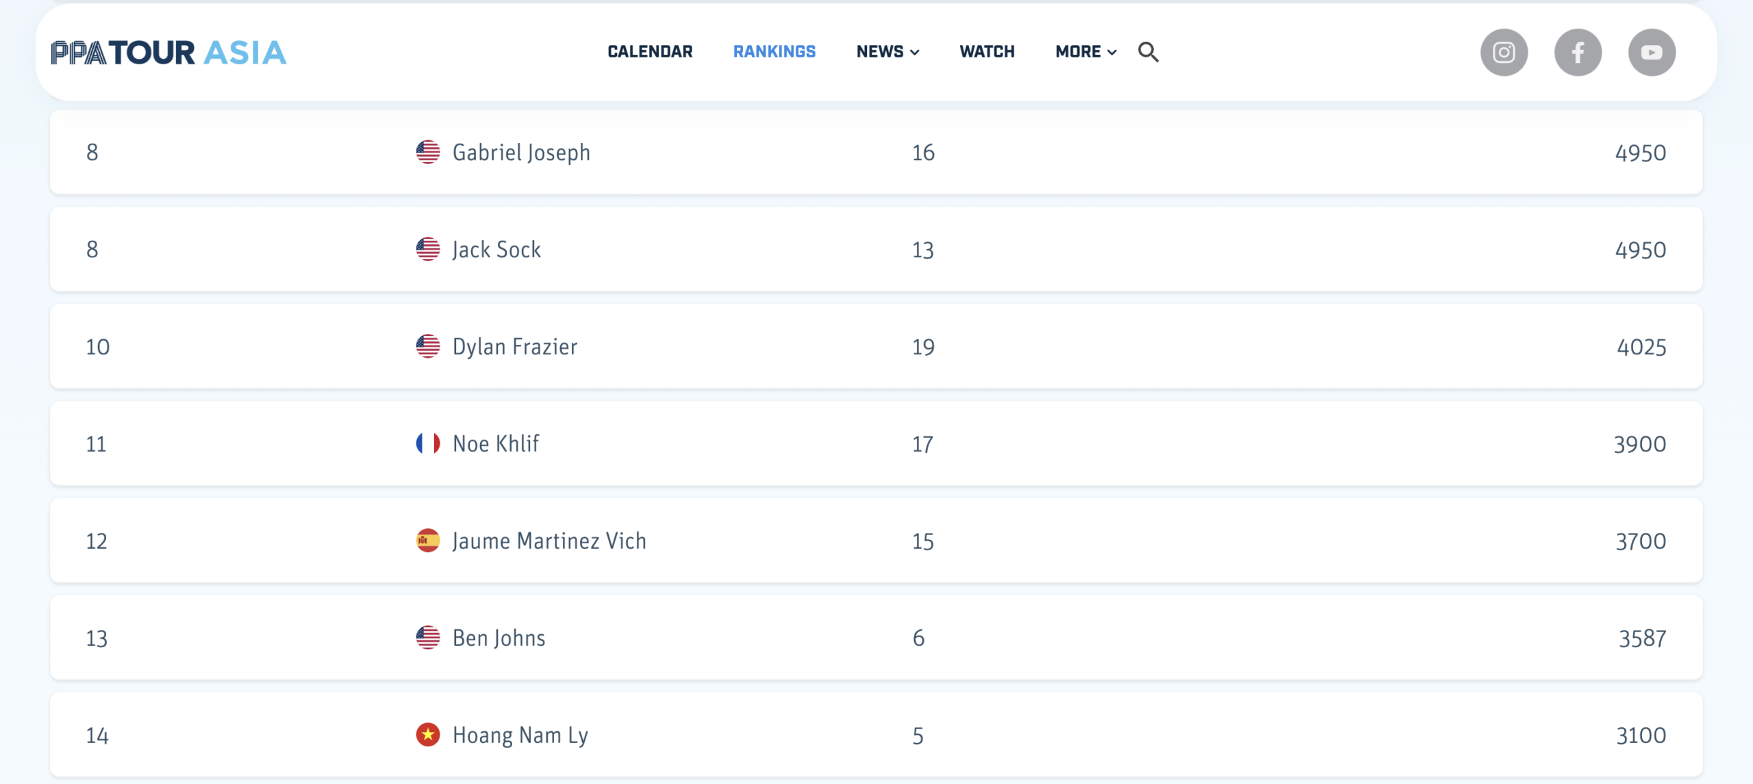Open the YouTube social icon
Screen dimensions: 1753x784
pos(1652,53)
